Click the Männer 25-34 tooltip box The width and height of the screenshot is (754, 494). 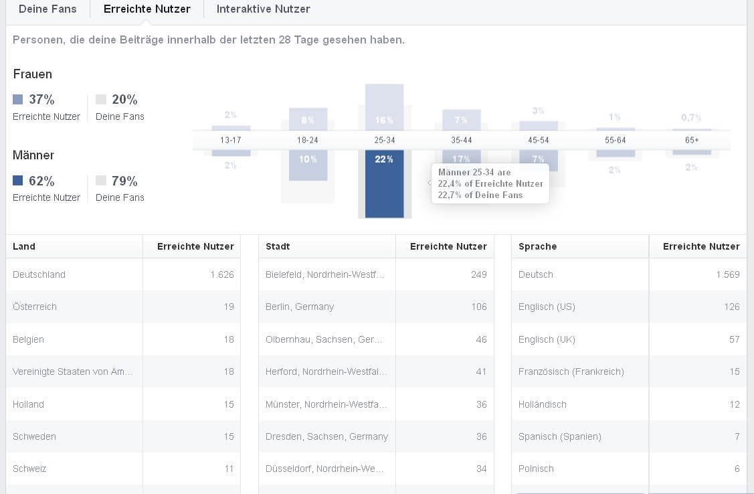490,183
